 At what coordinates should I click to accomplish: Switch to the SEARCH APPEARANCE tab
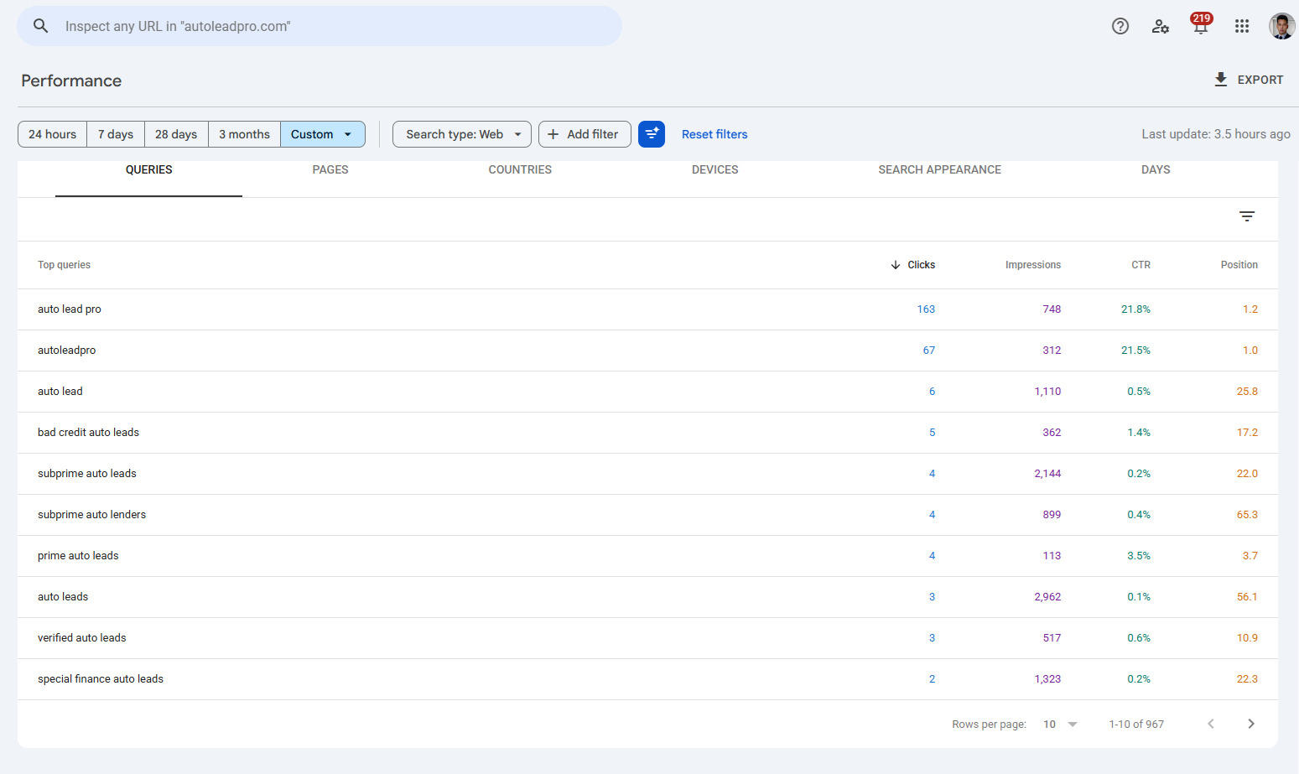940,170
